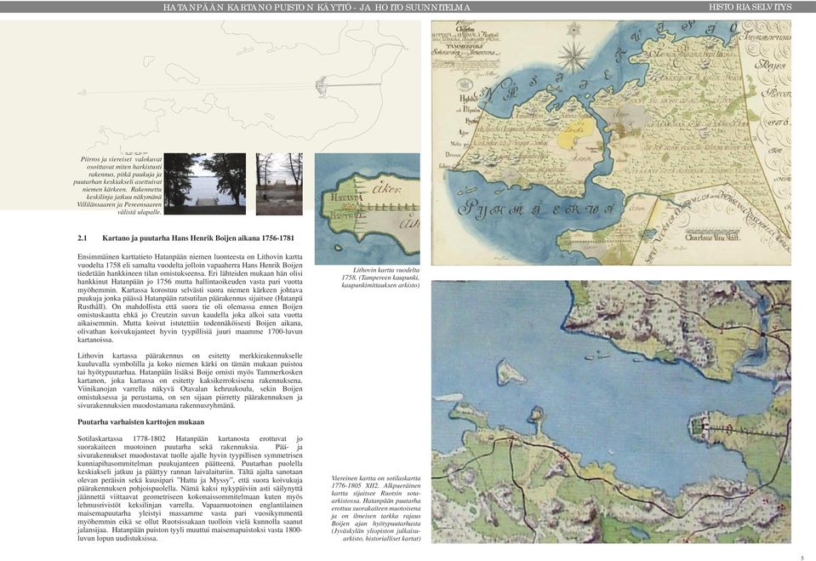
Task: Click the caption starting "Viereinen kartta on sotilaskartta"
Action: tap(376, 508)
